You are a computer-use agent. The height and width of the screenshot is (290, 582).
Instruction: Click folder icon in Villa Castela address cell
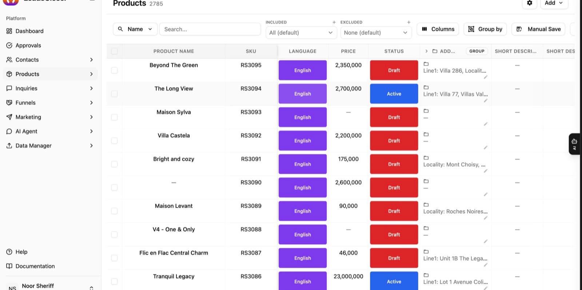426,134
